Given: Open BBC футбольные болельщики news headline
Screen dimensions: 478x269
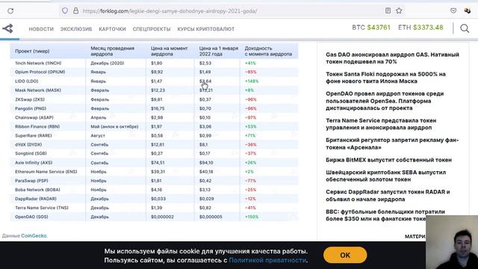Looking at the screenshot, I should 385,215.
